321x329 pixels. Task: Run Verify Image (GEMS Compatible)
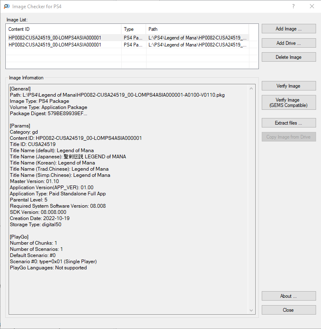288,102
